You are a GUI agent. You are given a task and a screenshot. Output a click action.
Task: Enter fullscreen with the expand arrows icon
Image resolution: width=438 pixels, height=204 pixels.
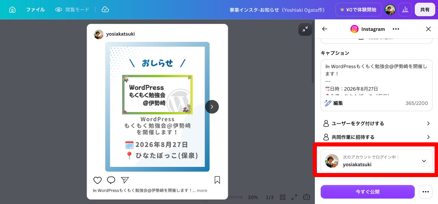(294, 197)
